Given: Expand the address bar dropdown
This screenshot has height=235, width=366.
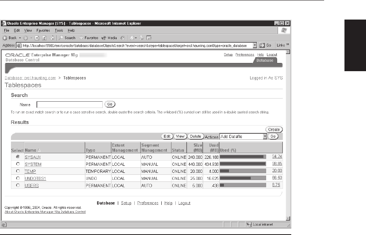Looking at the screenshot, I should pyautogui.click(x=255, y=45).
